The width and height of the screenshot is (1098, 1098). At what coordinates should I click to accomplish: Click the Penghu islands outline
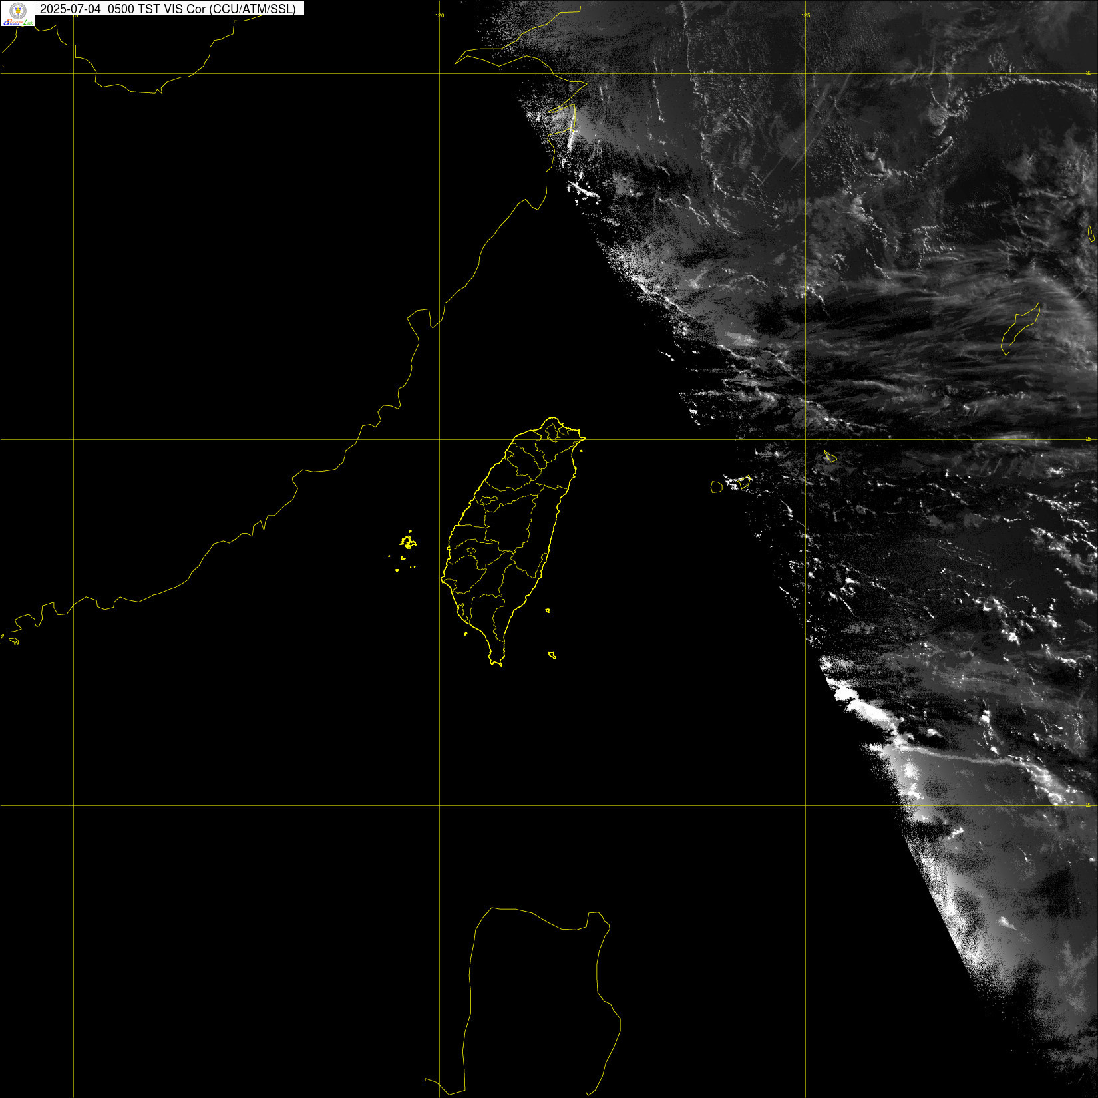click(403, 550)
